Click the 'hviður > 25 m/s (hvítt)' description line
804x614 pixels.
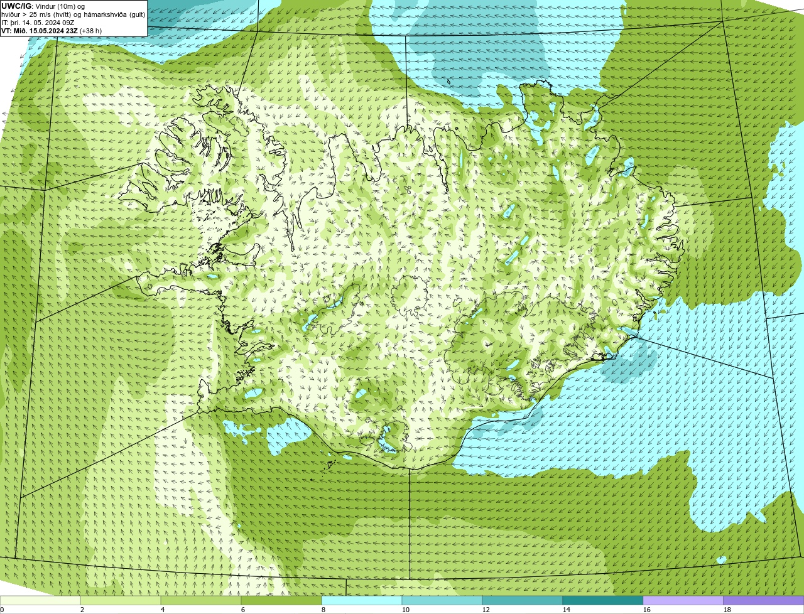pos(73,14)
